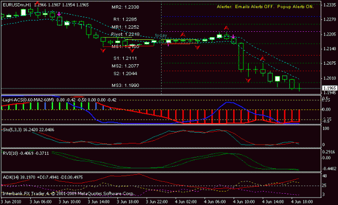
Task: Click 1.2205 on the price scale
Action: coord(330,34)
